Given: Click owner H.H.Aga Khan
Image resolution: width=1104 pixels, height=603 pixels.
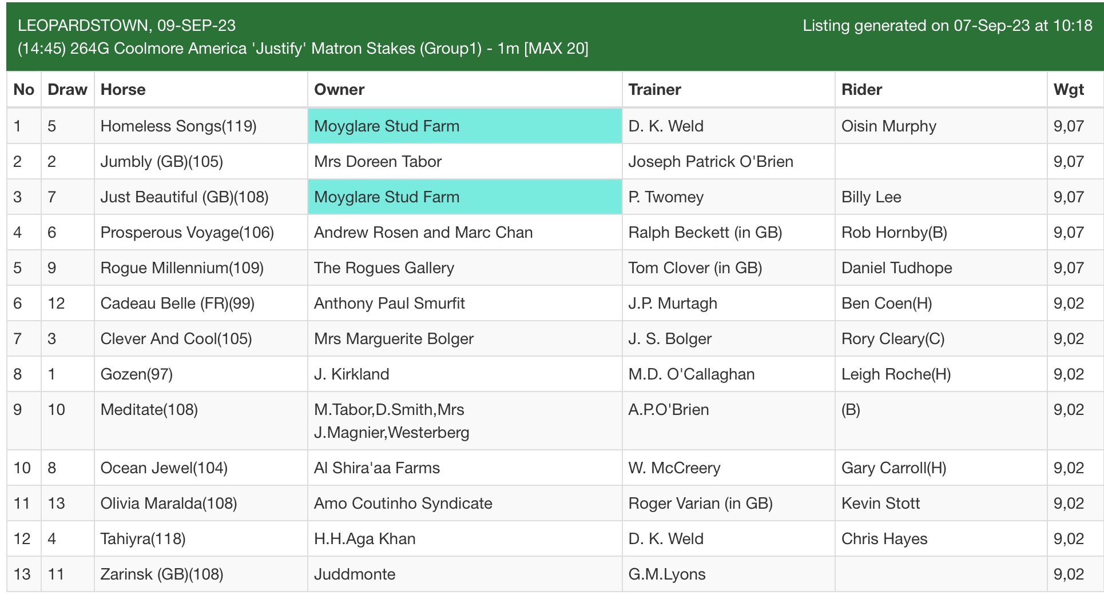Looking at the screenshot, I should (x=364, y=539).
